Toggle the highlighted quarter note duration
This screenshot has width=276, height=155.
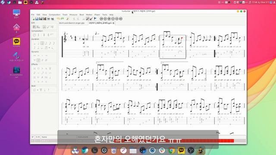click(42, 43)
